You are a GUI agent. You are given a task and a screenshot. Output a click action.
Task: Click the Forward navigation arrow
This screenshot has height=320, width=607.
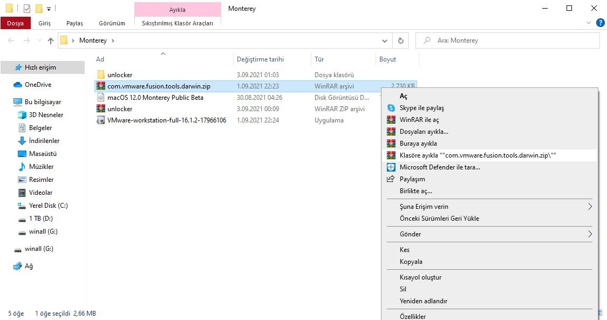coord(26,40)
